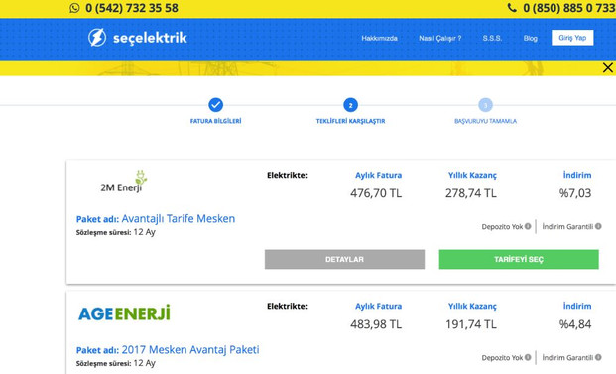
Task: Click Sözleşme süresi: 12 Ay under Avantajlı Tarife Mesken
Action: 116,232
